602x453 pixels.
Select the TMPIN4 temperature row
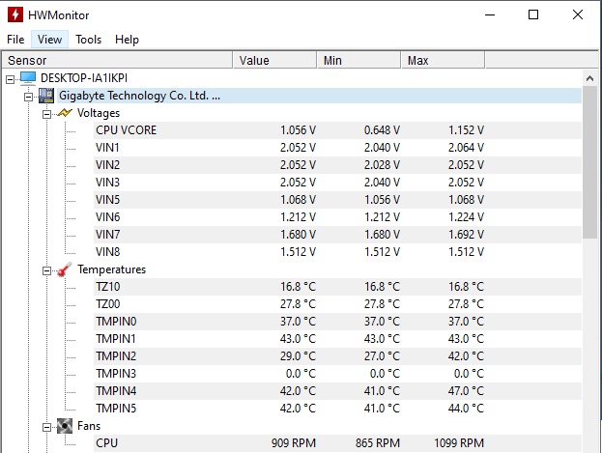pos(338,391)
